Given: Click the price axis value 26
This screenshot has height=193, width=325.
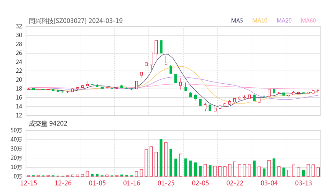Looking at the screenshot, I should pos(19,53).
